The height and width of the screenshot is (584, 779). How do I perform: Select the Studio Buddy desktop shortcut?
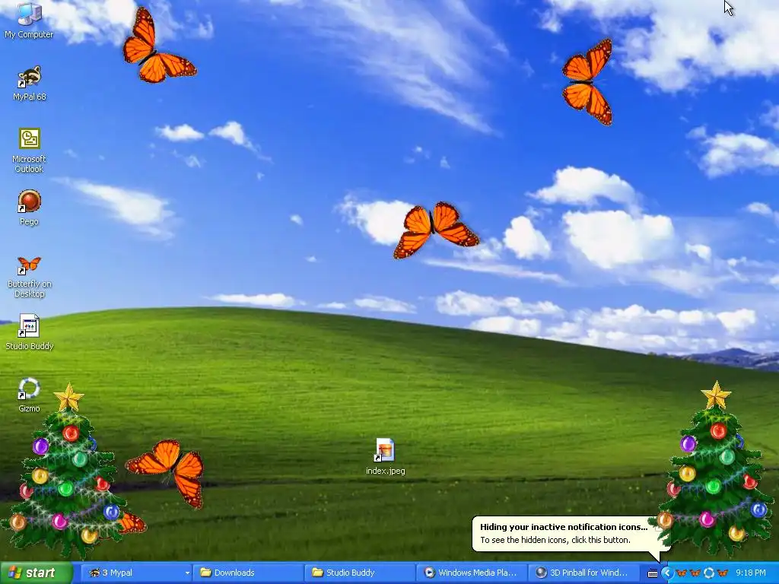pyautogui.click(x=29, y=332)
